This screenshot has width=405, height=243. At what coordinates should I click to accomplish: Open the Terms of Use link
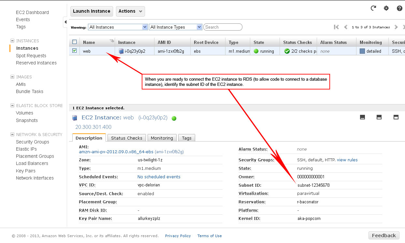coord(210,236)
